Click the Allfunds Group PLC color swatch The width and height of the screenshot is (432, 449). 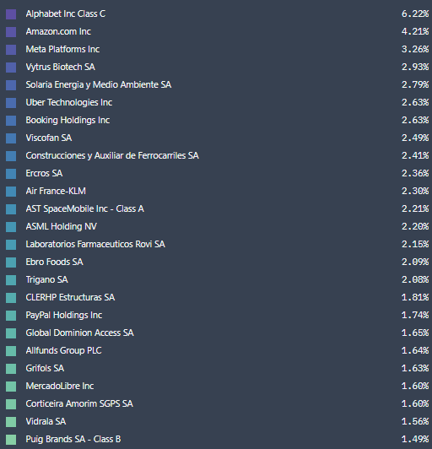click(x=11, y=351)
